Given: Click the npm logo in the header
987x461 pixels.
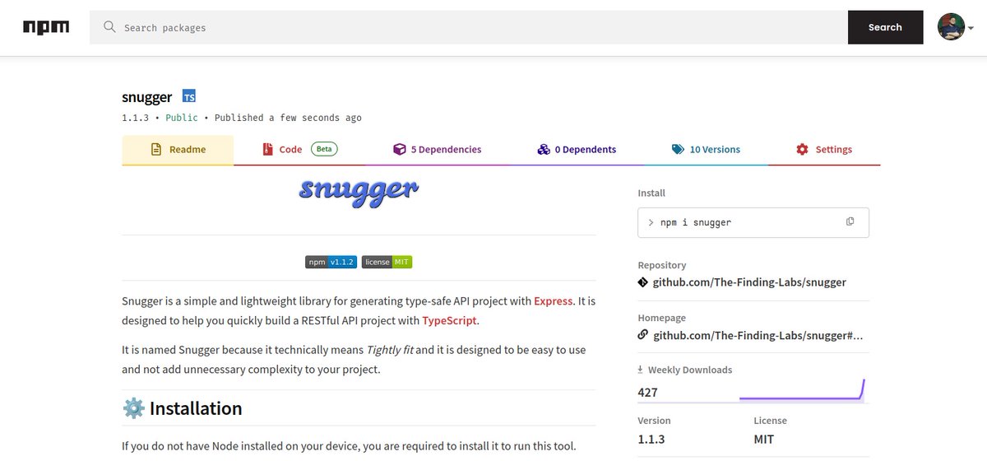Looking at the screenshot, I should [x=45, y=27].
